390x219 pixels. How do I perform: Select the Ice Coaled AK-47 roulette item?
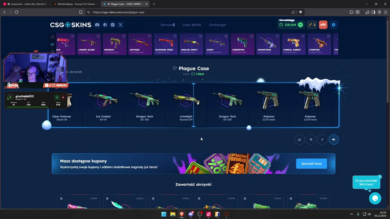tap(103, 105)
